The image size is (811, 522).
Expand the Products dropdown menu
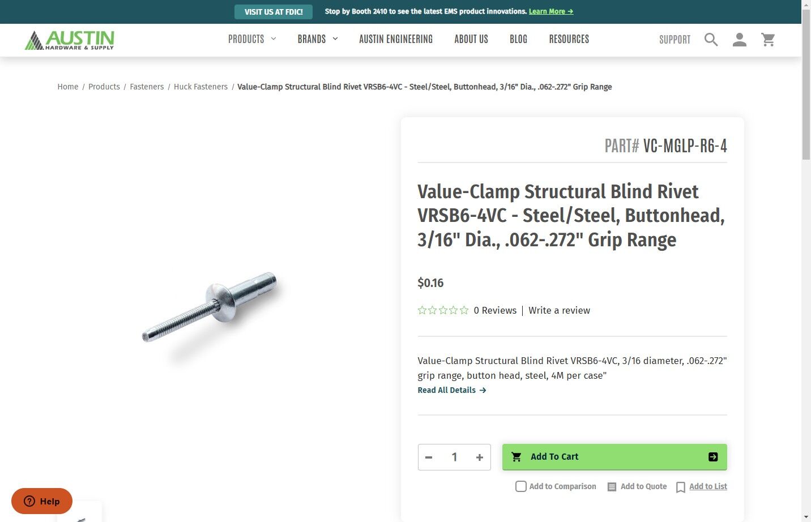click(x=252, y=39)
